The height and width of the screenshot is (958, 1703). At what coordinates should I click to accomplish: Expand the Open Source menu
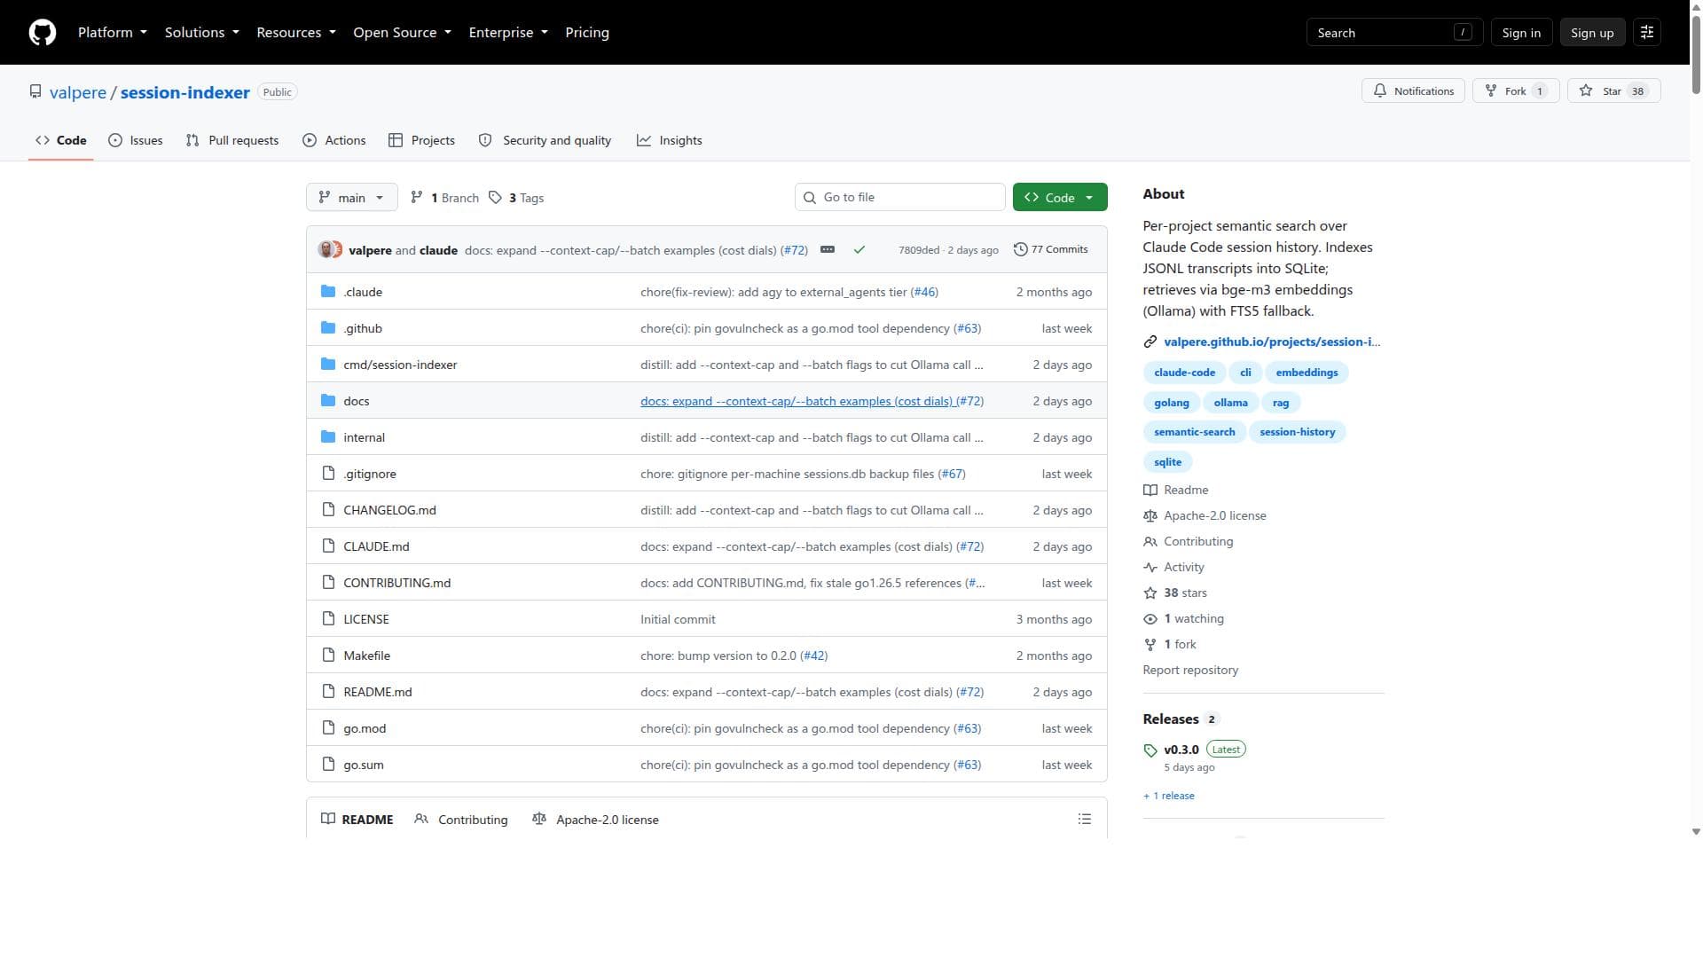(x=403, y=32)
